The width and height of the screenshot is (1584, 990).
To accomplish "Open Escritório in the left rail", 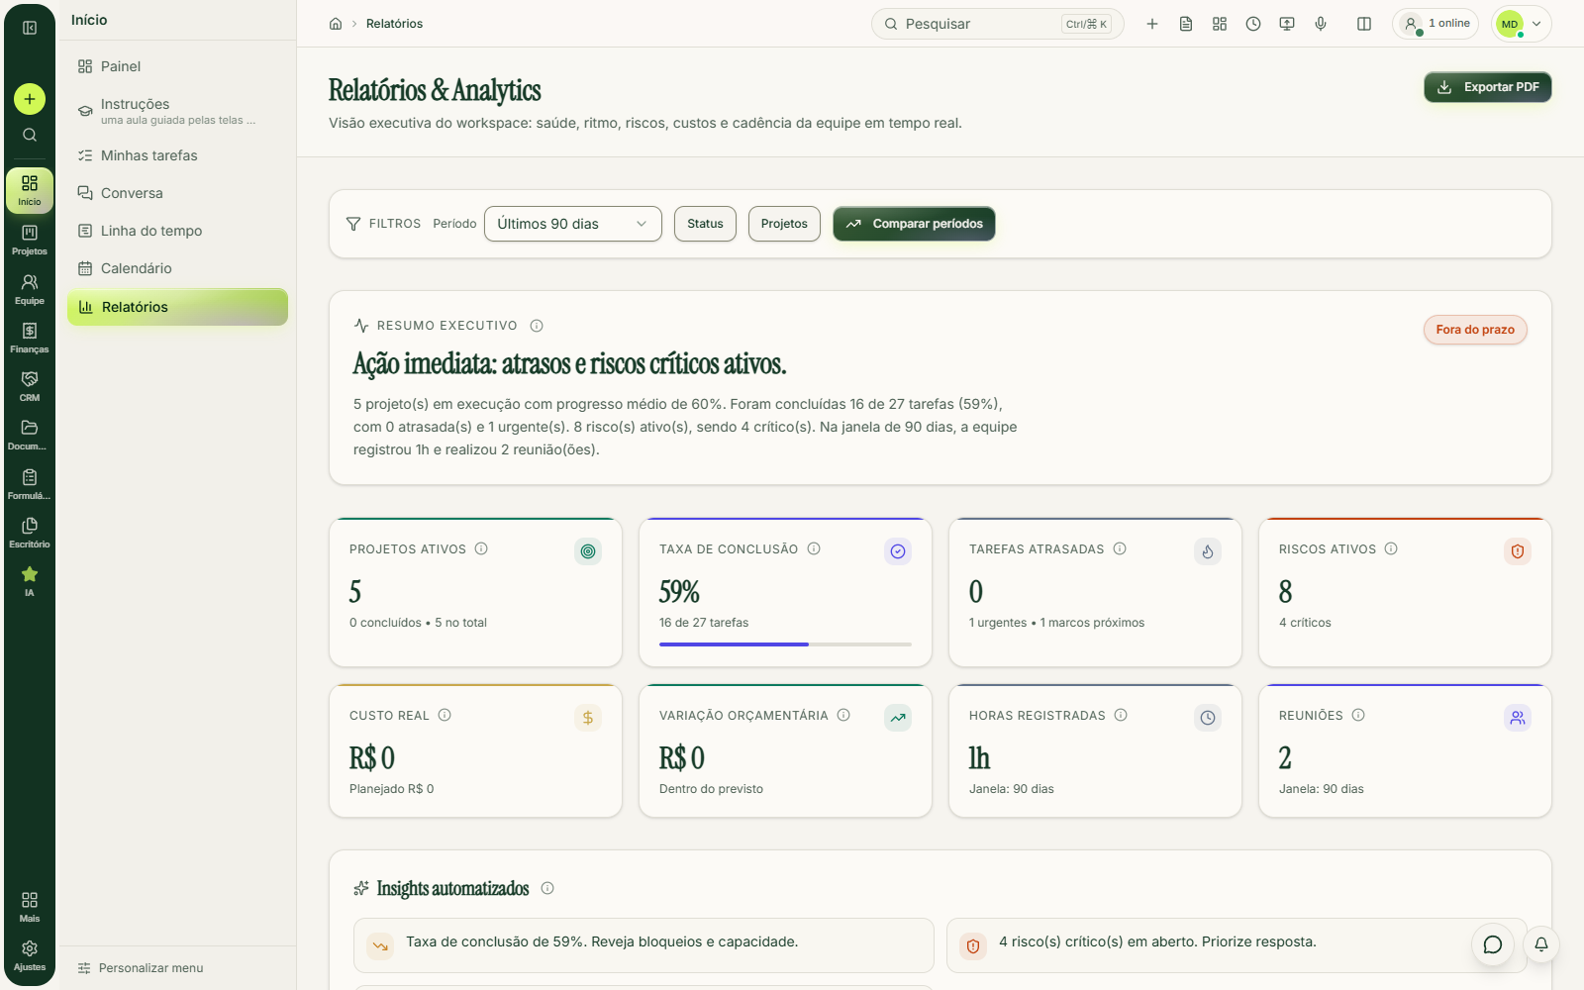I will tap(30, 532).
